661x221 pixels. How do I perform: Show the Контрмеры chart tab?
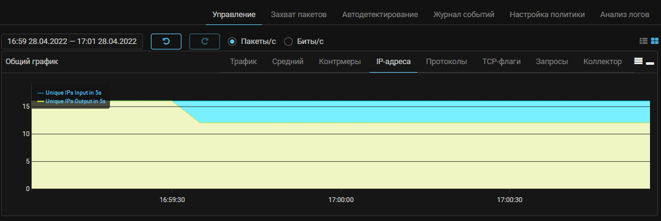tap(340, 62)
